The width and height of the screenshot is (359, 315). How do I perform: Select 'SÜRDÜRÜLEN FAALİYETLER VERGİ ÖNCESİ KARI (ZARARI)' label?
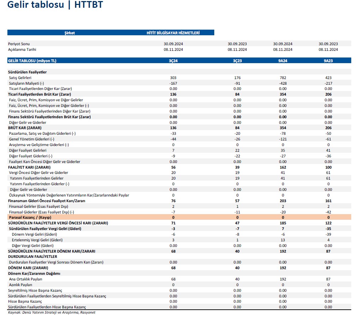tap(58, 223)
